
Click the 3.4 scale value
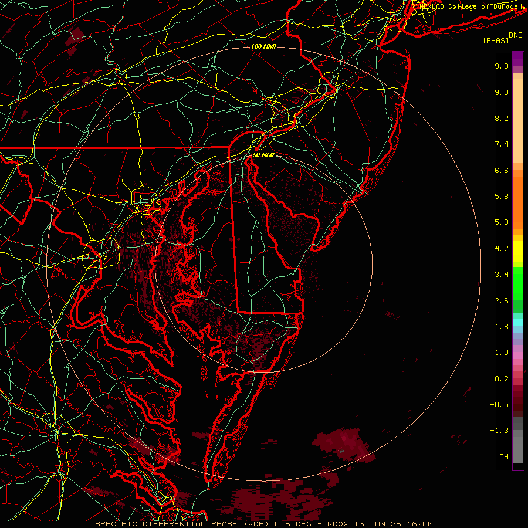[x=502, y=275]
